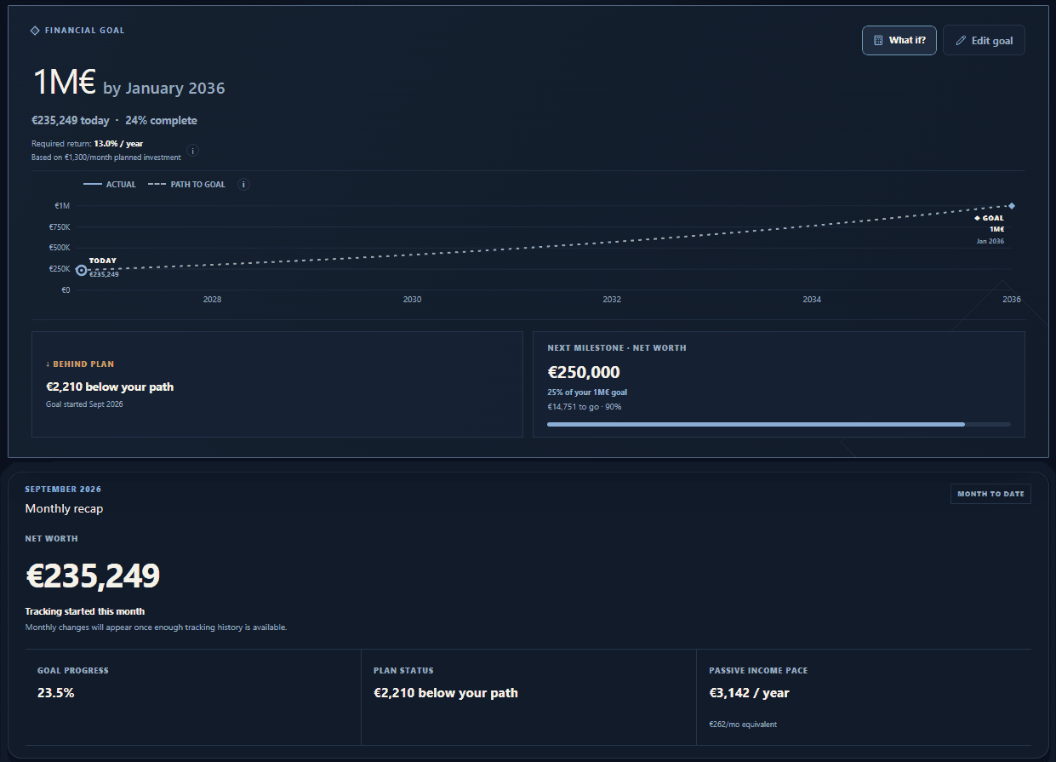Toggle the PATH TO GOAL legend entry
This screenshot has height=762, width=1056.
point(186,184)
